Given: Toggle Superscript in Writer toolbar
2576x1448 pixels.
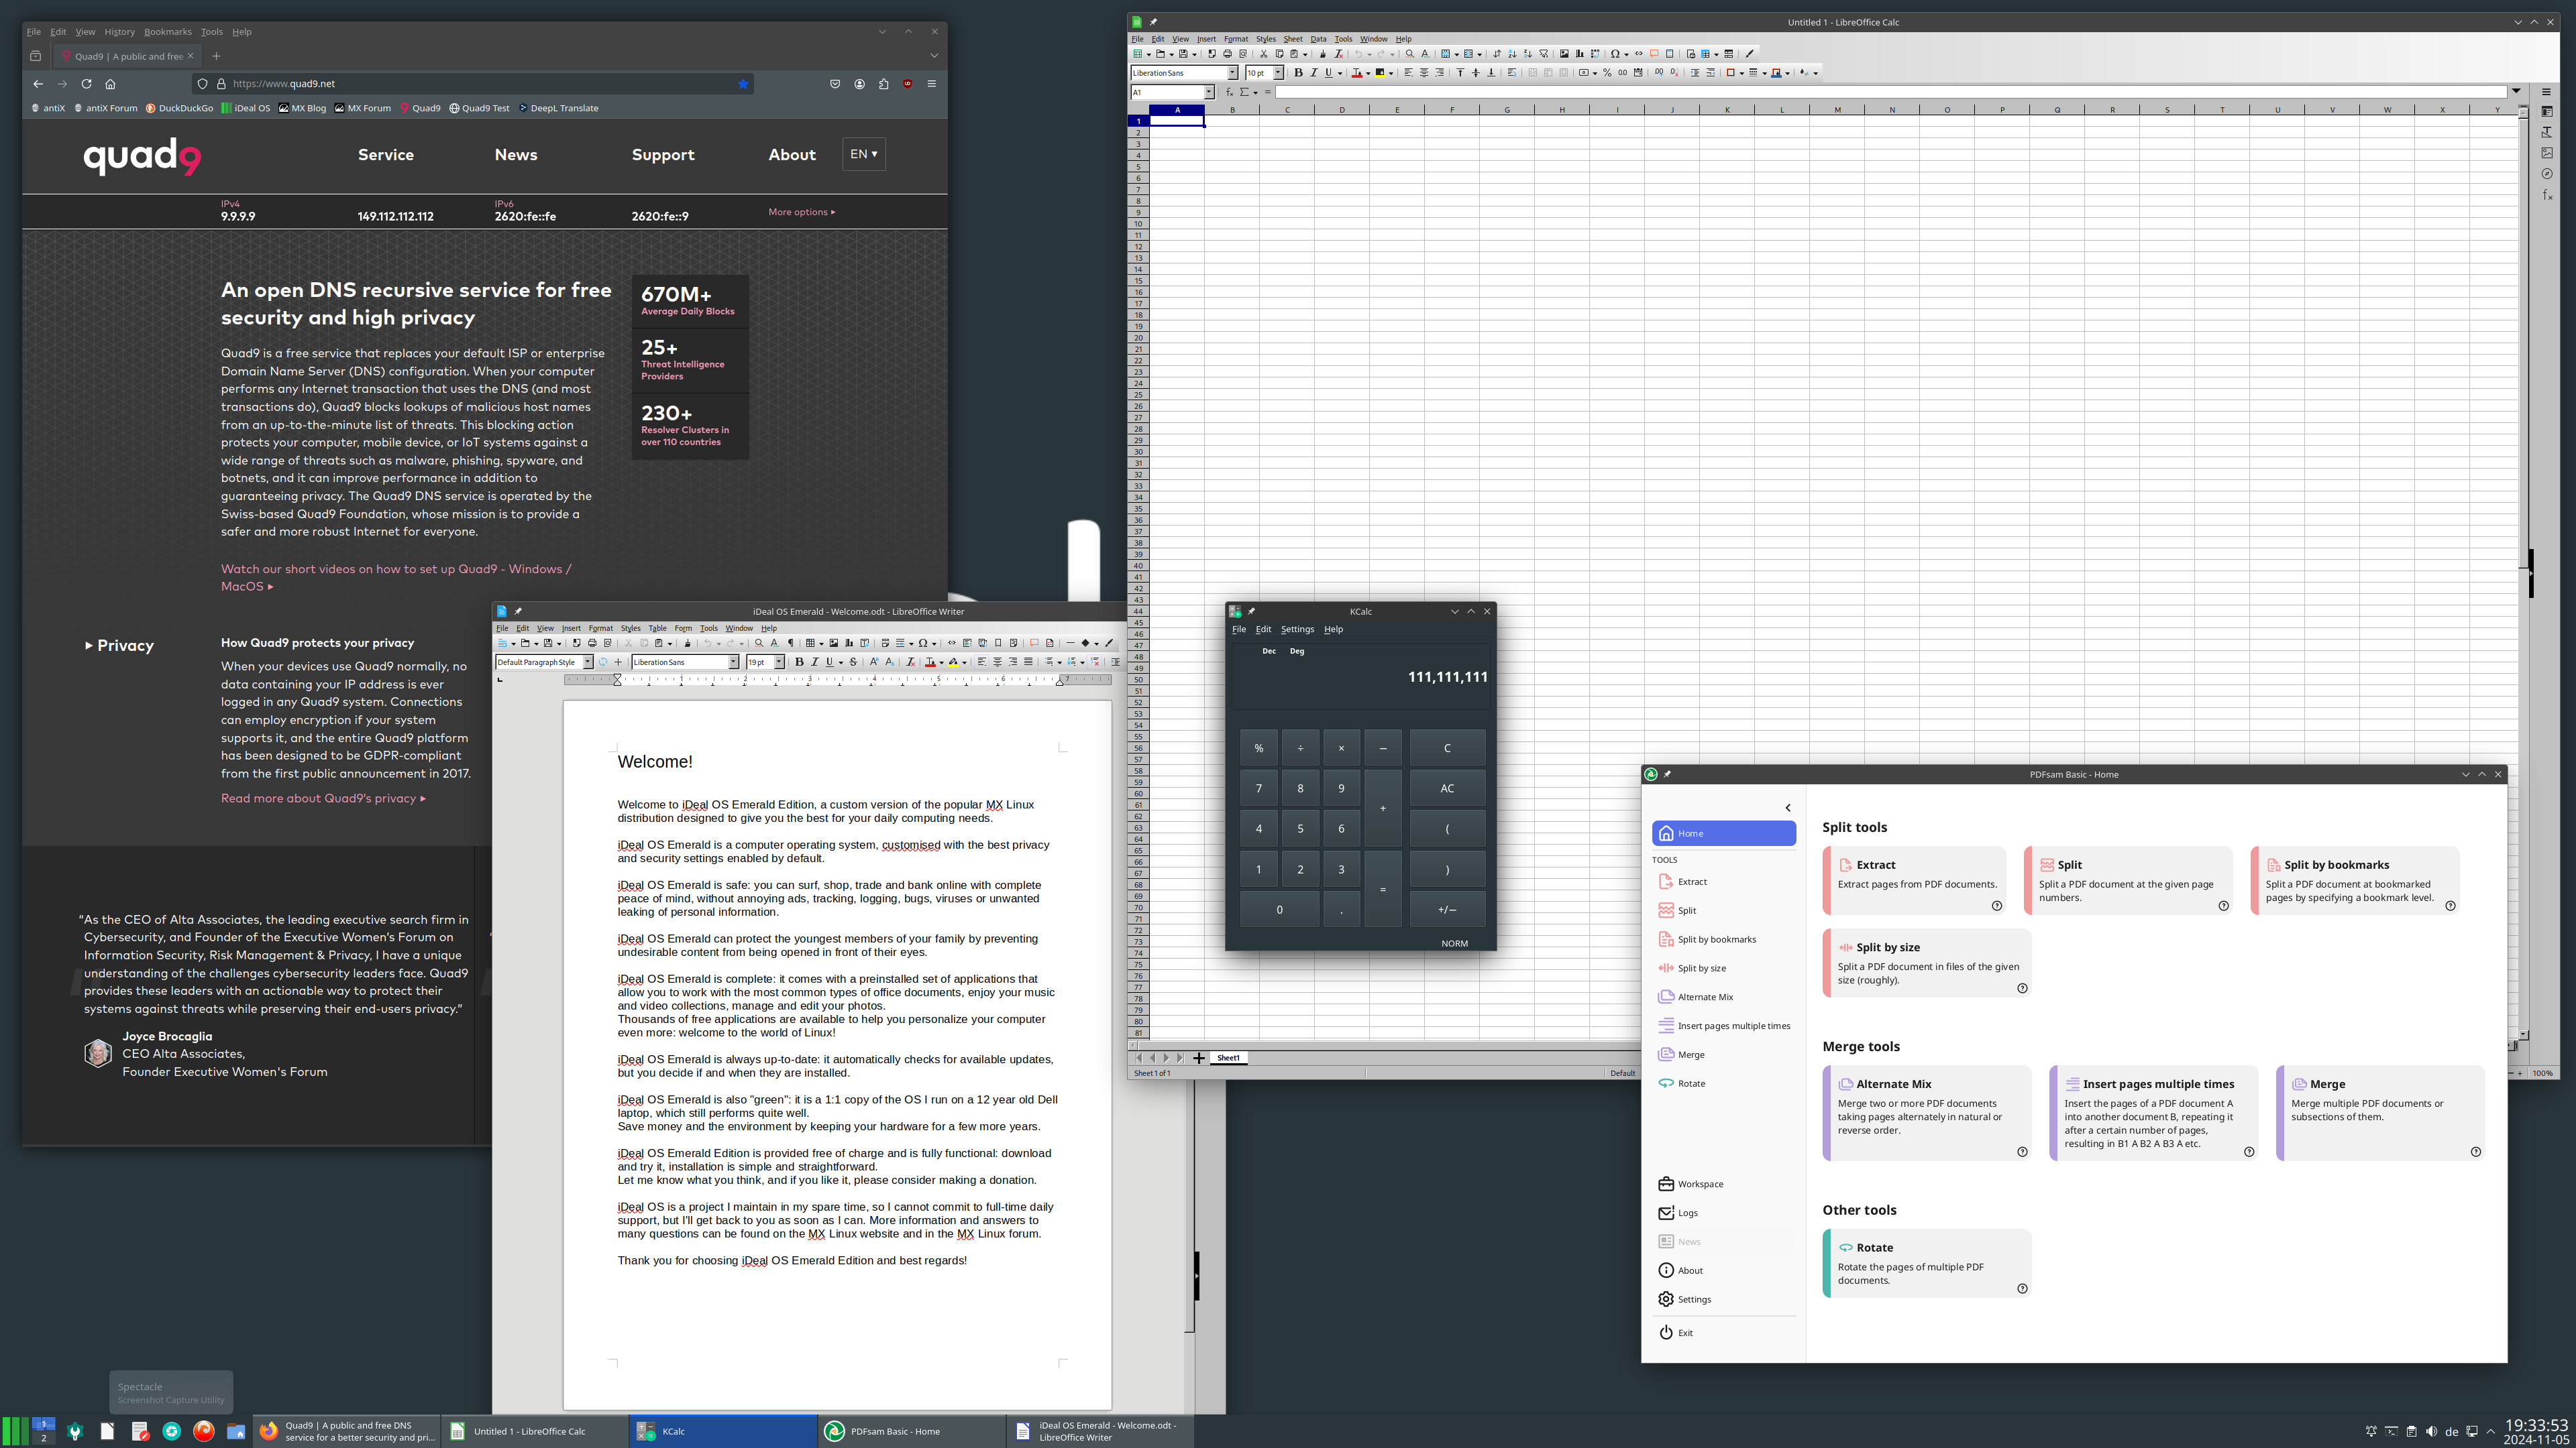Looking at the screenshot, I should click(874, 662).
